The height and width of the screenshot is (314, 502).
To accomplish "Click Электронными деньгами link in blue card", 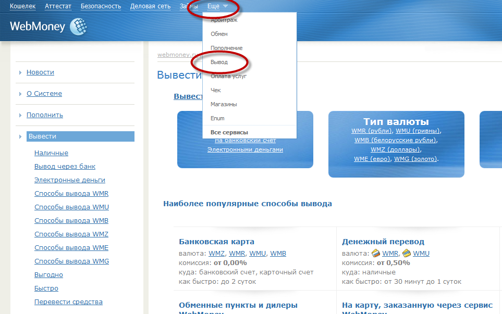I will pos(245,149).
